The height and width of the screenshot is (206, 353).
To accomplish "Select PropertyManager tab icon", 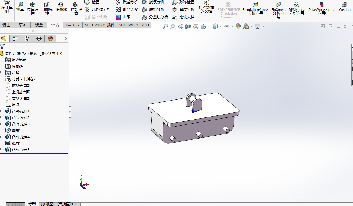I will tap(16, 39).
